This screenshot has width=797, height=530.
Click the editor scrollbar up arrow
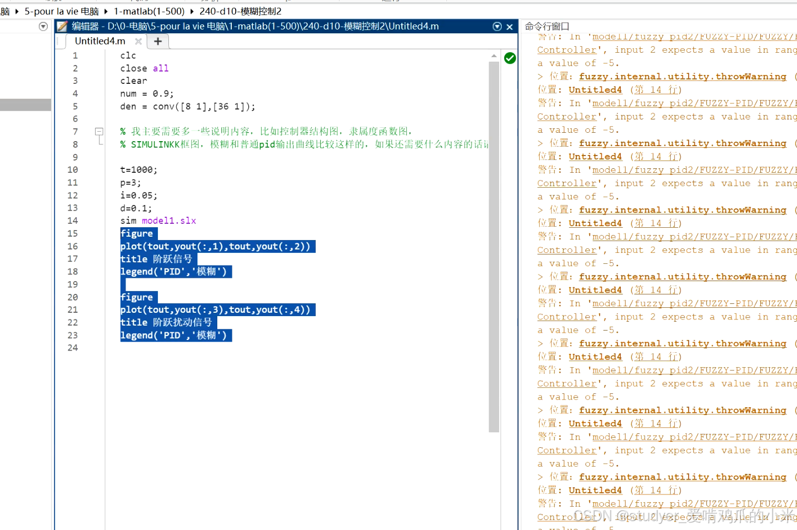tap(494, 56)
